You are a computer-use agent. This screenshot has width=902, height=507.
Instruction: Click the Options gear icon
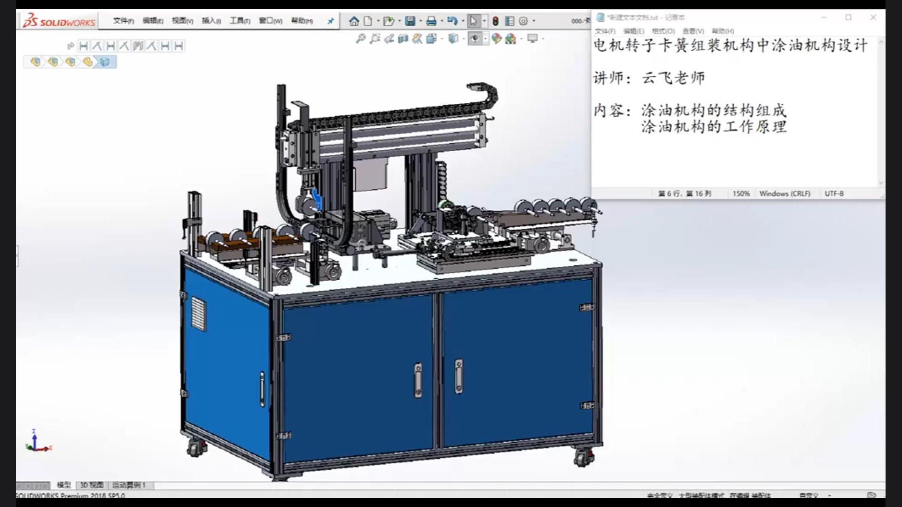[x=523, y=21]
